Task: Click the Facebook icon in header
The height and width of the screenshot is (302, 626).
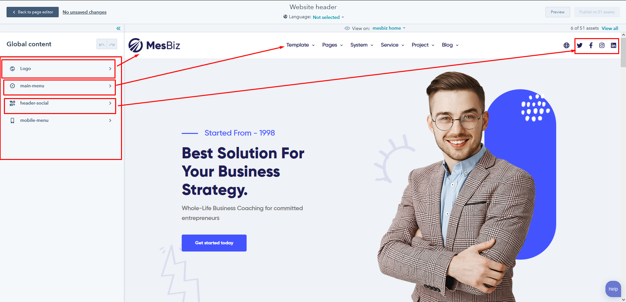Action: click(591, 45)
